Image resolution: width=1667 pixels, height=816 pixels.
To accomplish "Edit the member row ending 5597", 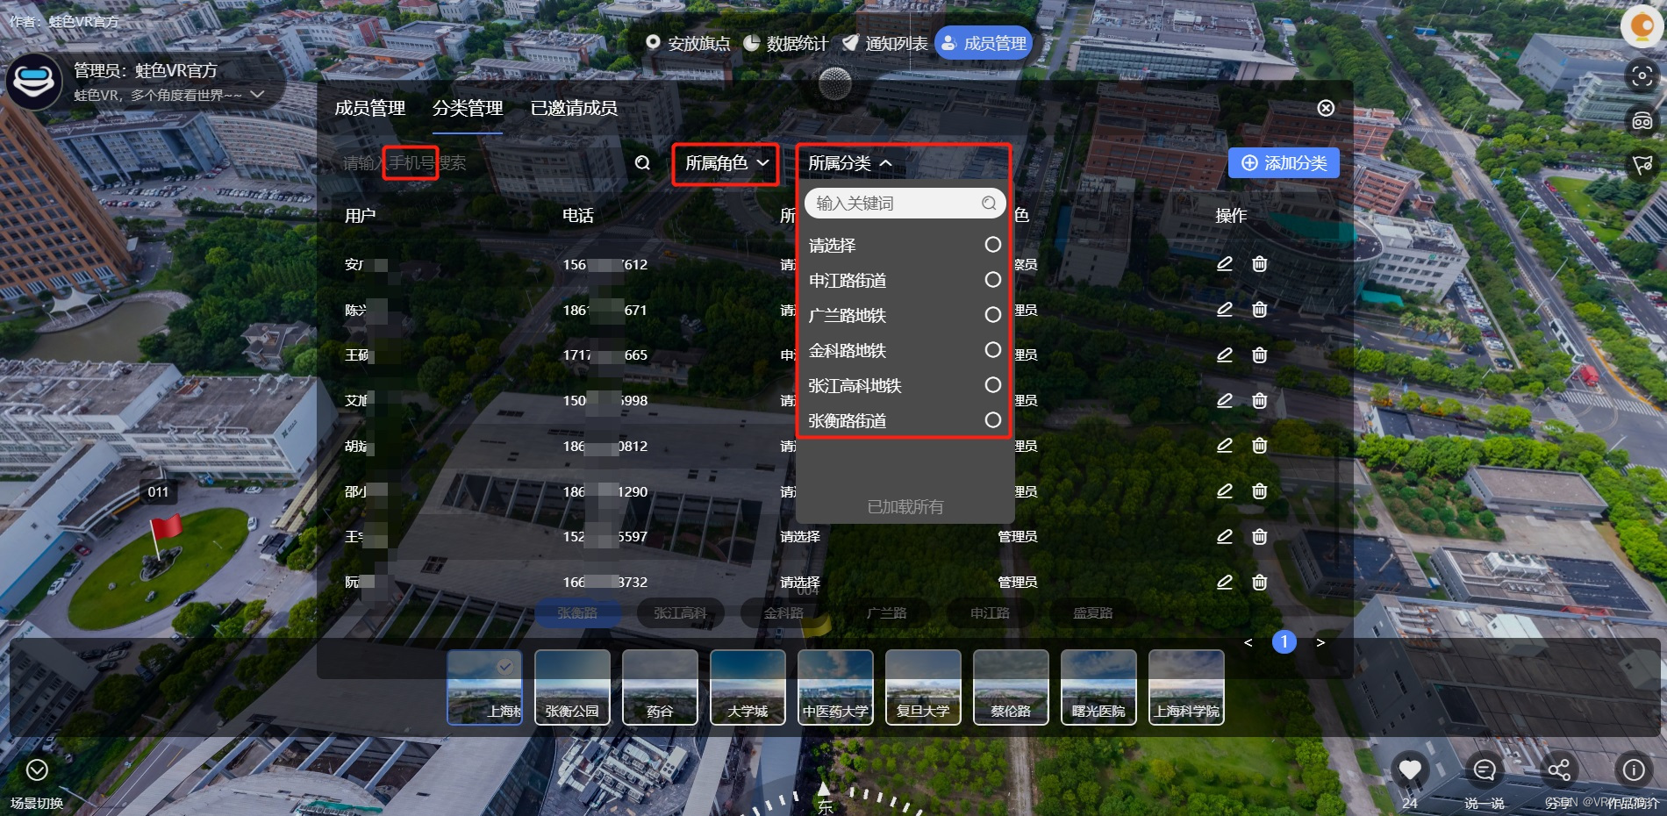I will (1225, 537).
